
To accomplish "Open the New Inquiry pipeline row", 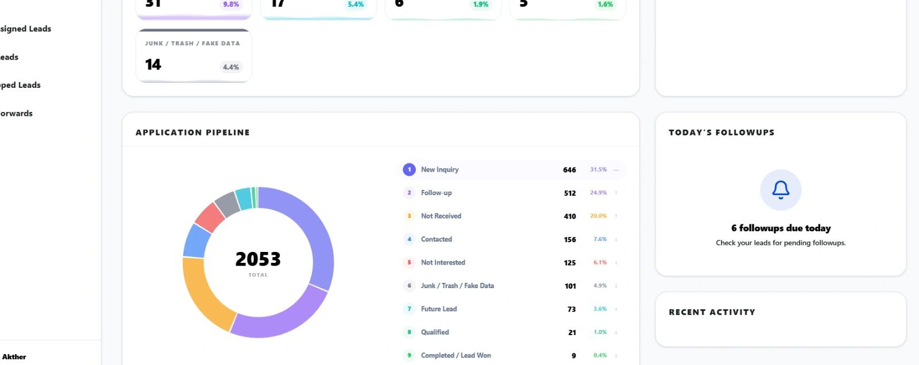I will (512, 170).
